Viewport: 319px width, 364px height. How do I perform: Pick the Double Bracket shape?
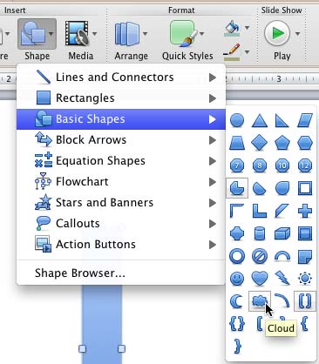[305, 301]
